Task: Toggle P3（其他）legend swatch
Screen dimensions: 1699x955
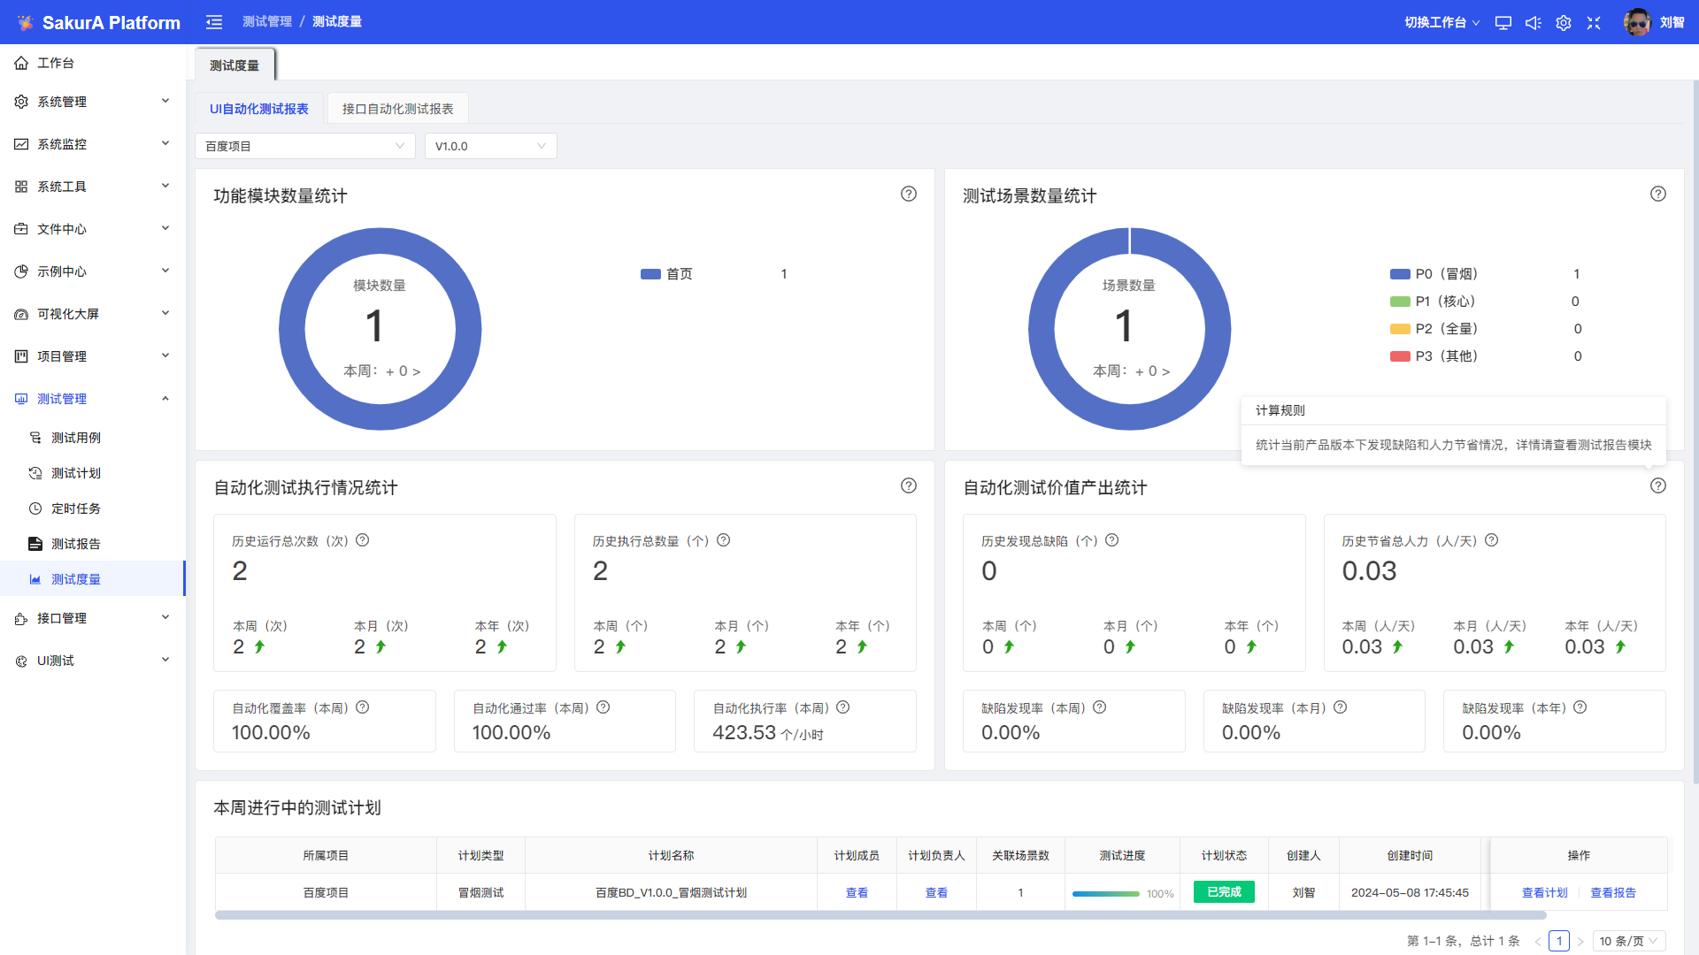Action: click(x=1400, y=356)
